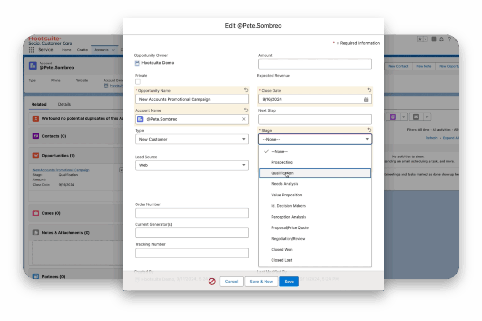Screen dimensions: 482x321
Task: Click the Opportunities related list icon
Action: coord(36,155)
